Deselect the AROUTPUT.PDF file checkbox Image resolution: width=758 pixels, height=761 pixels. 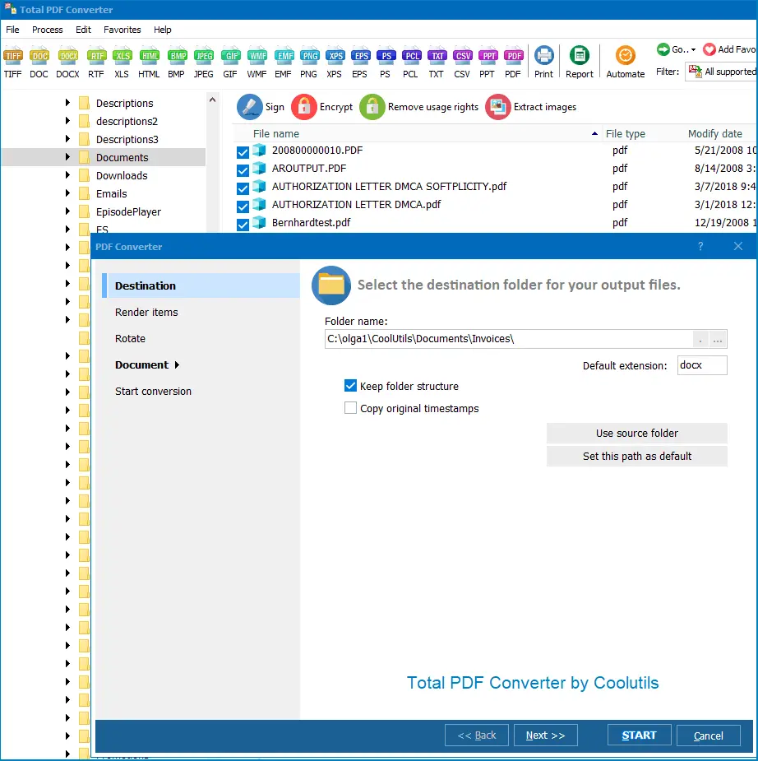coord(243,169)
